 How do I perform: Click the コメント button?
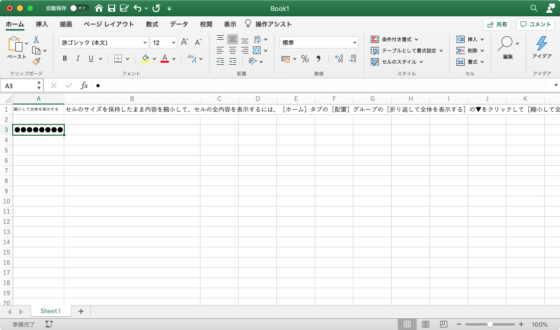click(x=536, y=24)
